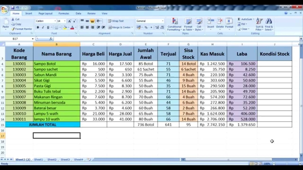Open the Name Box dropdown arrow
Screen dimensions: 303x170
coord(33,39)
